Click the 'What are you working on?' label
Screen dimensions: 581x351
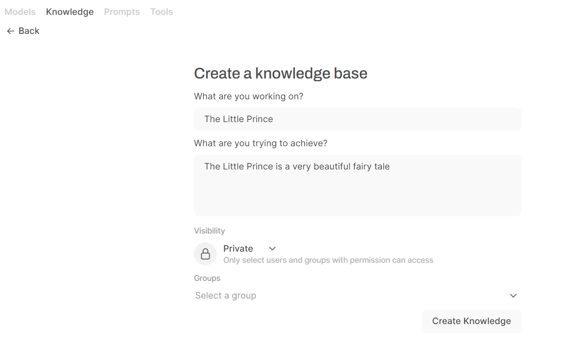click(x=248, y=97)
